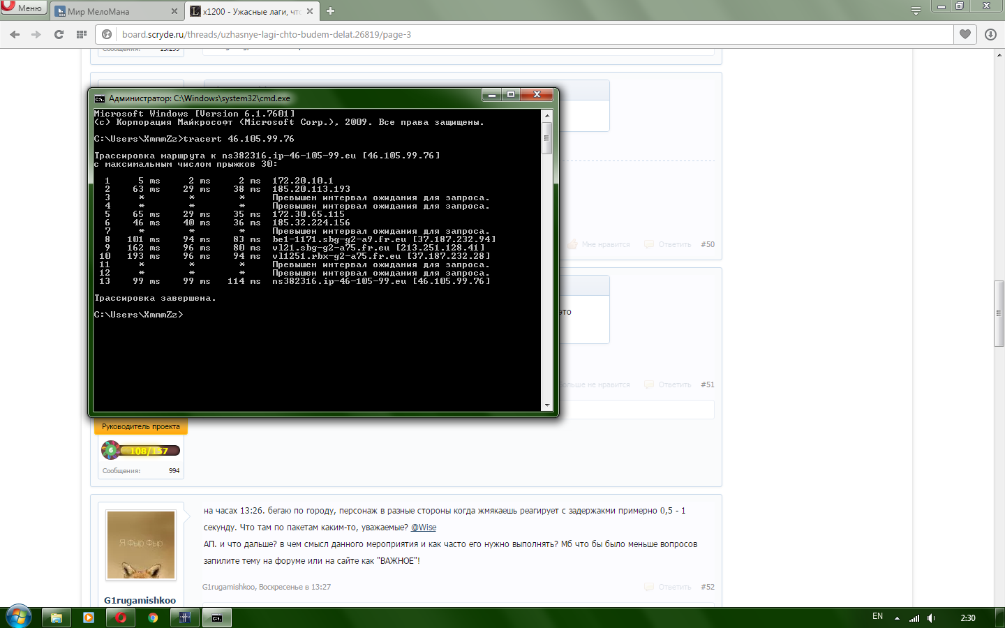Open Windows Explorer from the taskbar
The image size is (1005, 628).
pos(57,618)
